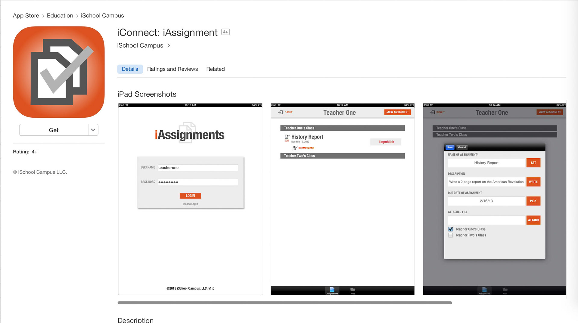Viewport: 578px width, 323px height.
Task: Click the 4+ age rating badge
Action: 225,32
